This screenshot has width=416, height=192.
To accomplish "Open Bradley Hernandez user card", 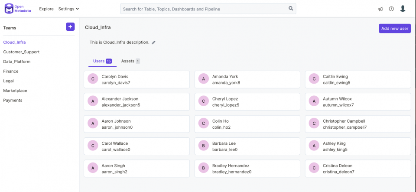I will point(247,169).
